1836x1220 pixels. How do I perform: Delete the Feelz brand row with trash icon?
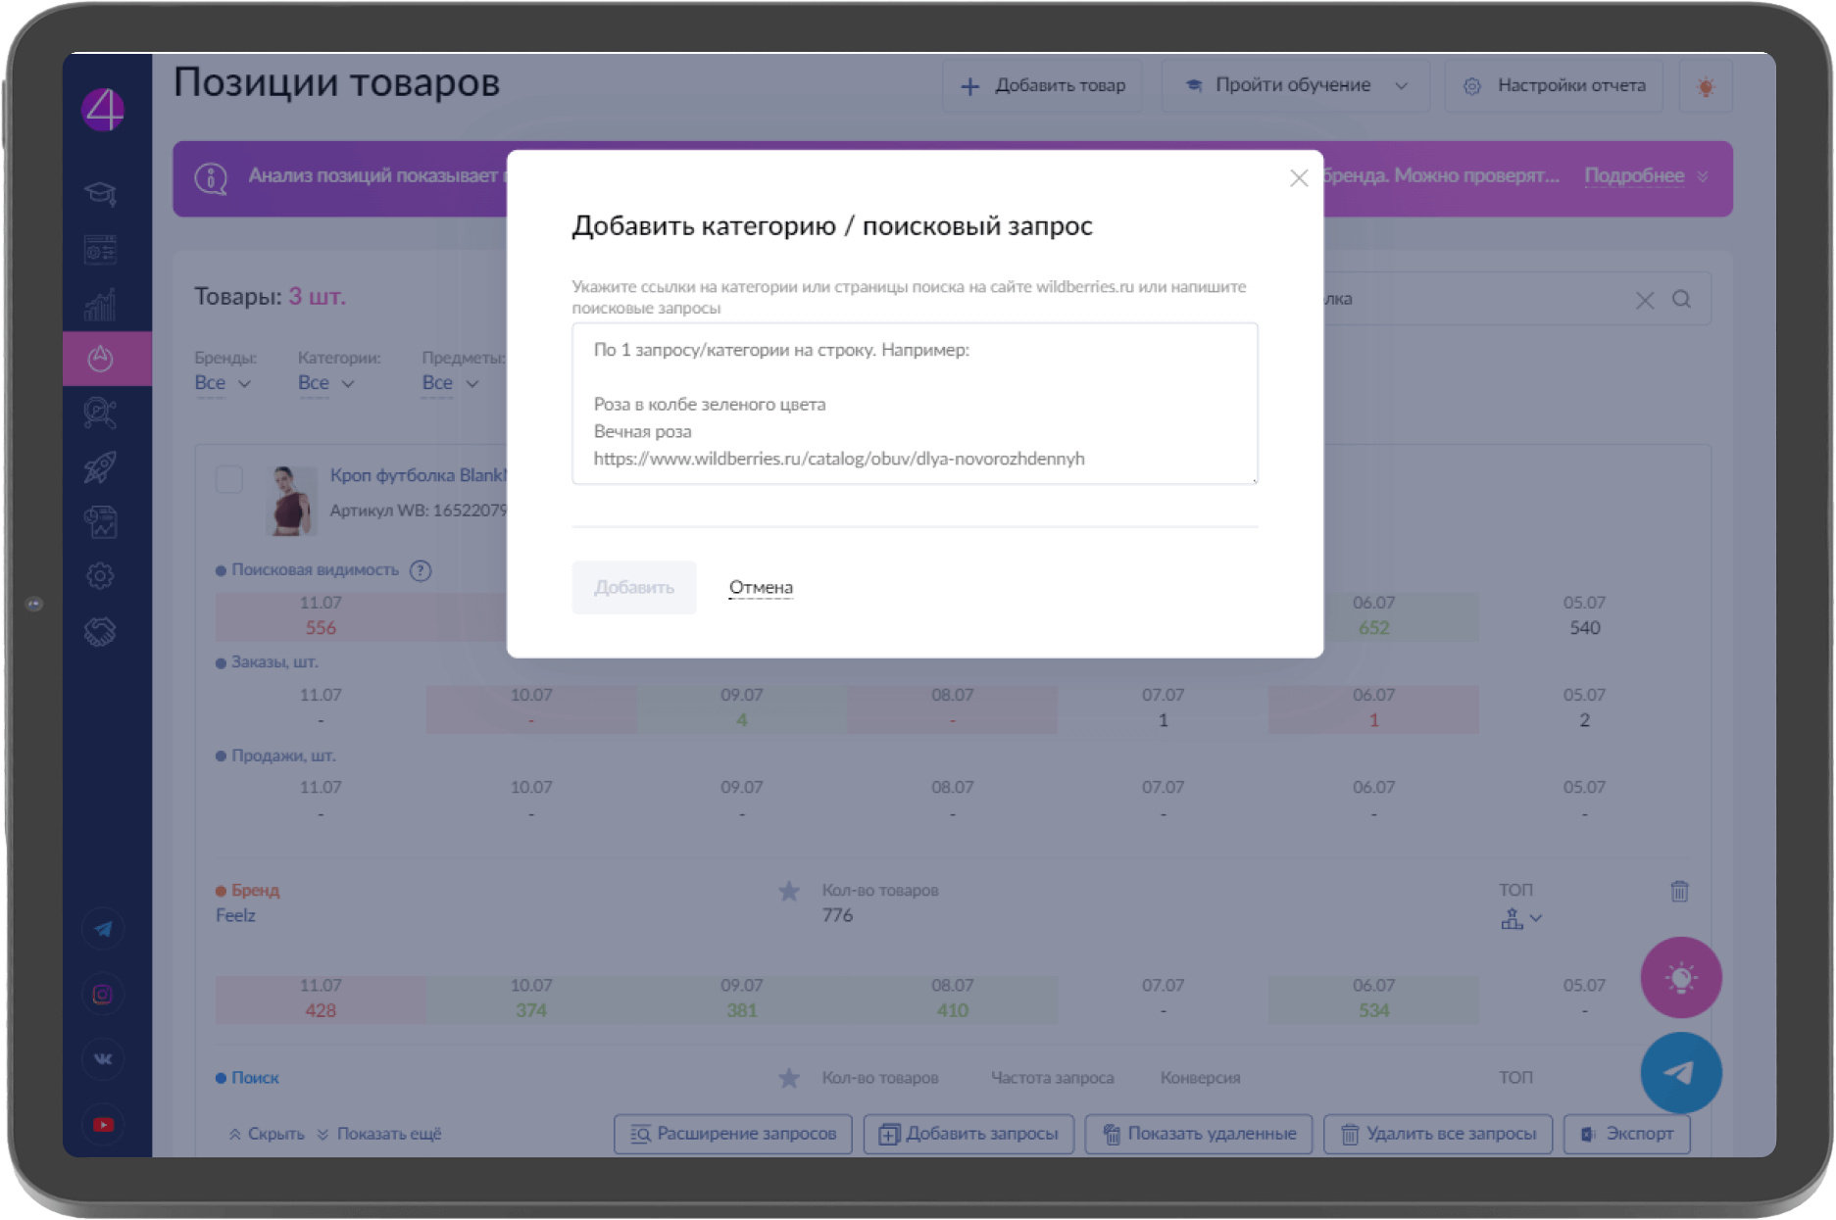pos(1679,891)
